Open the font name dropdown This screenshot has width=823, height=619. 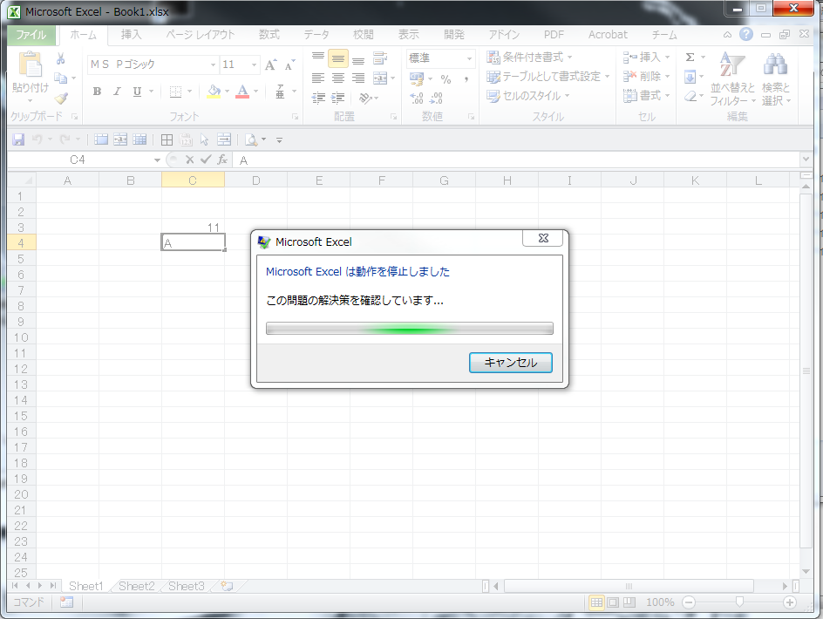(213, 65)
